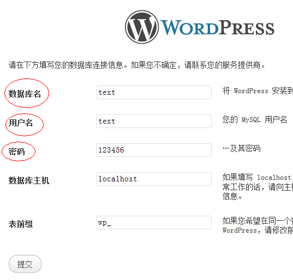Select the 密码 field showing 123456
Viewport: 293px width, 280px height.
coord(154,150)
